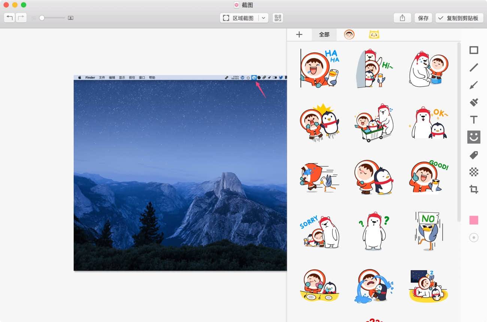
Task: Click the sticker panel vertical scrollbar
Action: (x=459, y=132)
